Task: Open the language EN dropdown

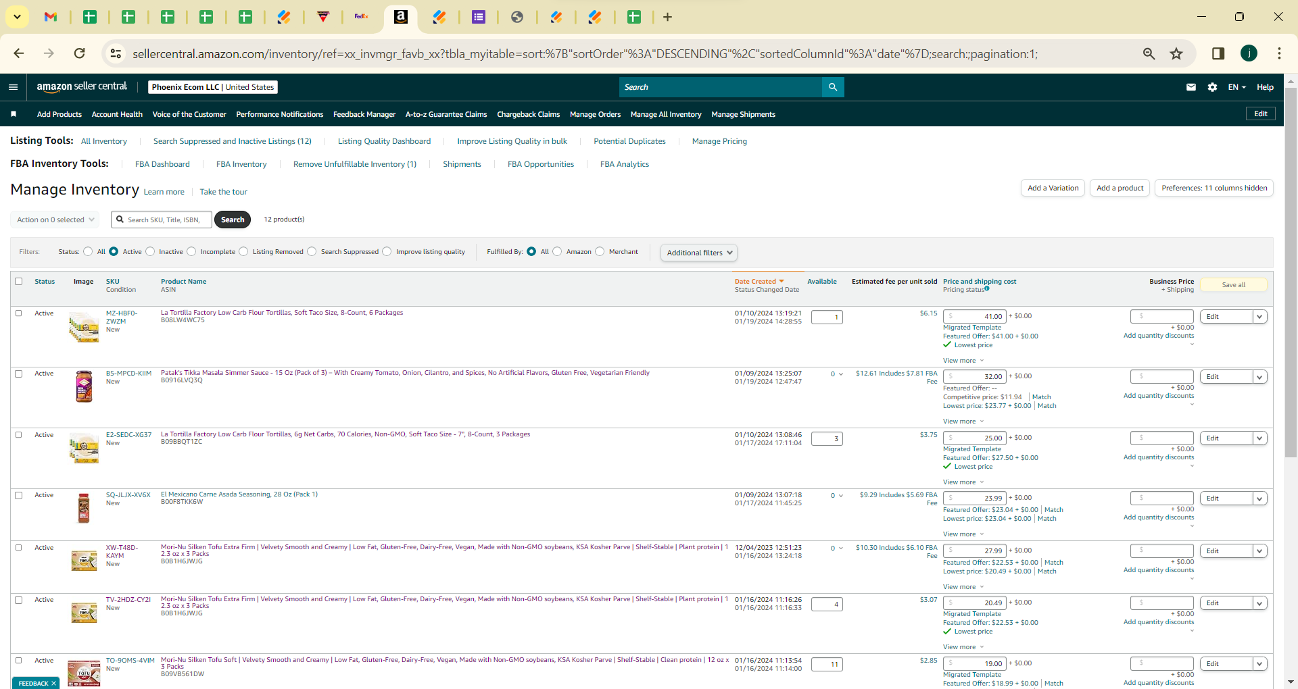Action: click(1236, 87)
